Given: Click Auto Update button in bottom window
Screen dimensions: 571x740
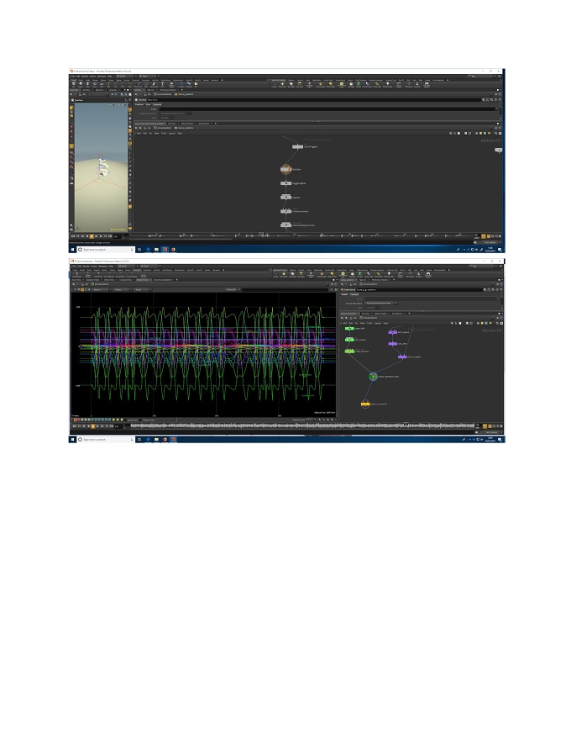Looking at the screenshot, I should coord(492,432).
